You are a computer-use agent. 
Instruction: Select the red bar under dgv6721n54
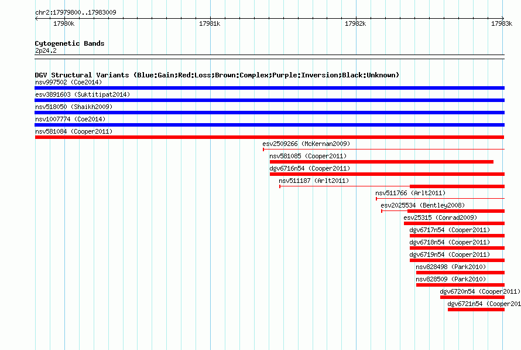tap(476, 310)
